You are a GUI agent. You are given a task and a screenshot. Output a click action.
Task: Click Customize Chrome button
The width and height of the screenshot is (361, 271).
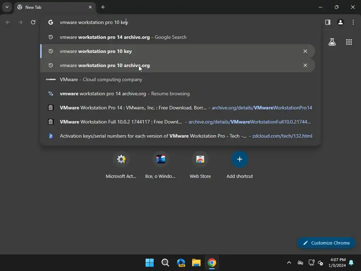(326, 243)
